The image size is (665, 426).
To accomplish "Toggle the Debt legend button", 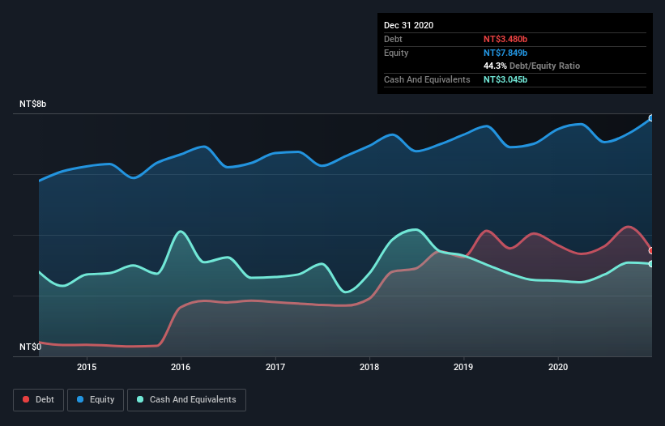I will tap(39, 400).
